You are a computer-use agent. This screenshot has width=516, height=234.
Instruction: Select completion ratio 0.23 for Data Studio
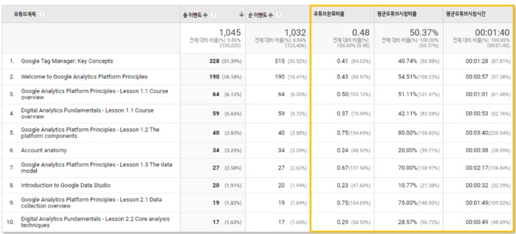click(342, 186)
